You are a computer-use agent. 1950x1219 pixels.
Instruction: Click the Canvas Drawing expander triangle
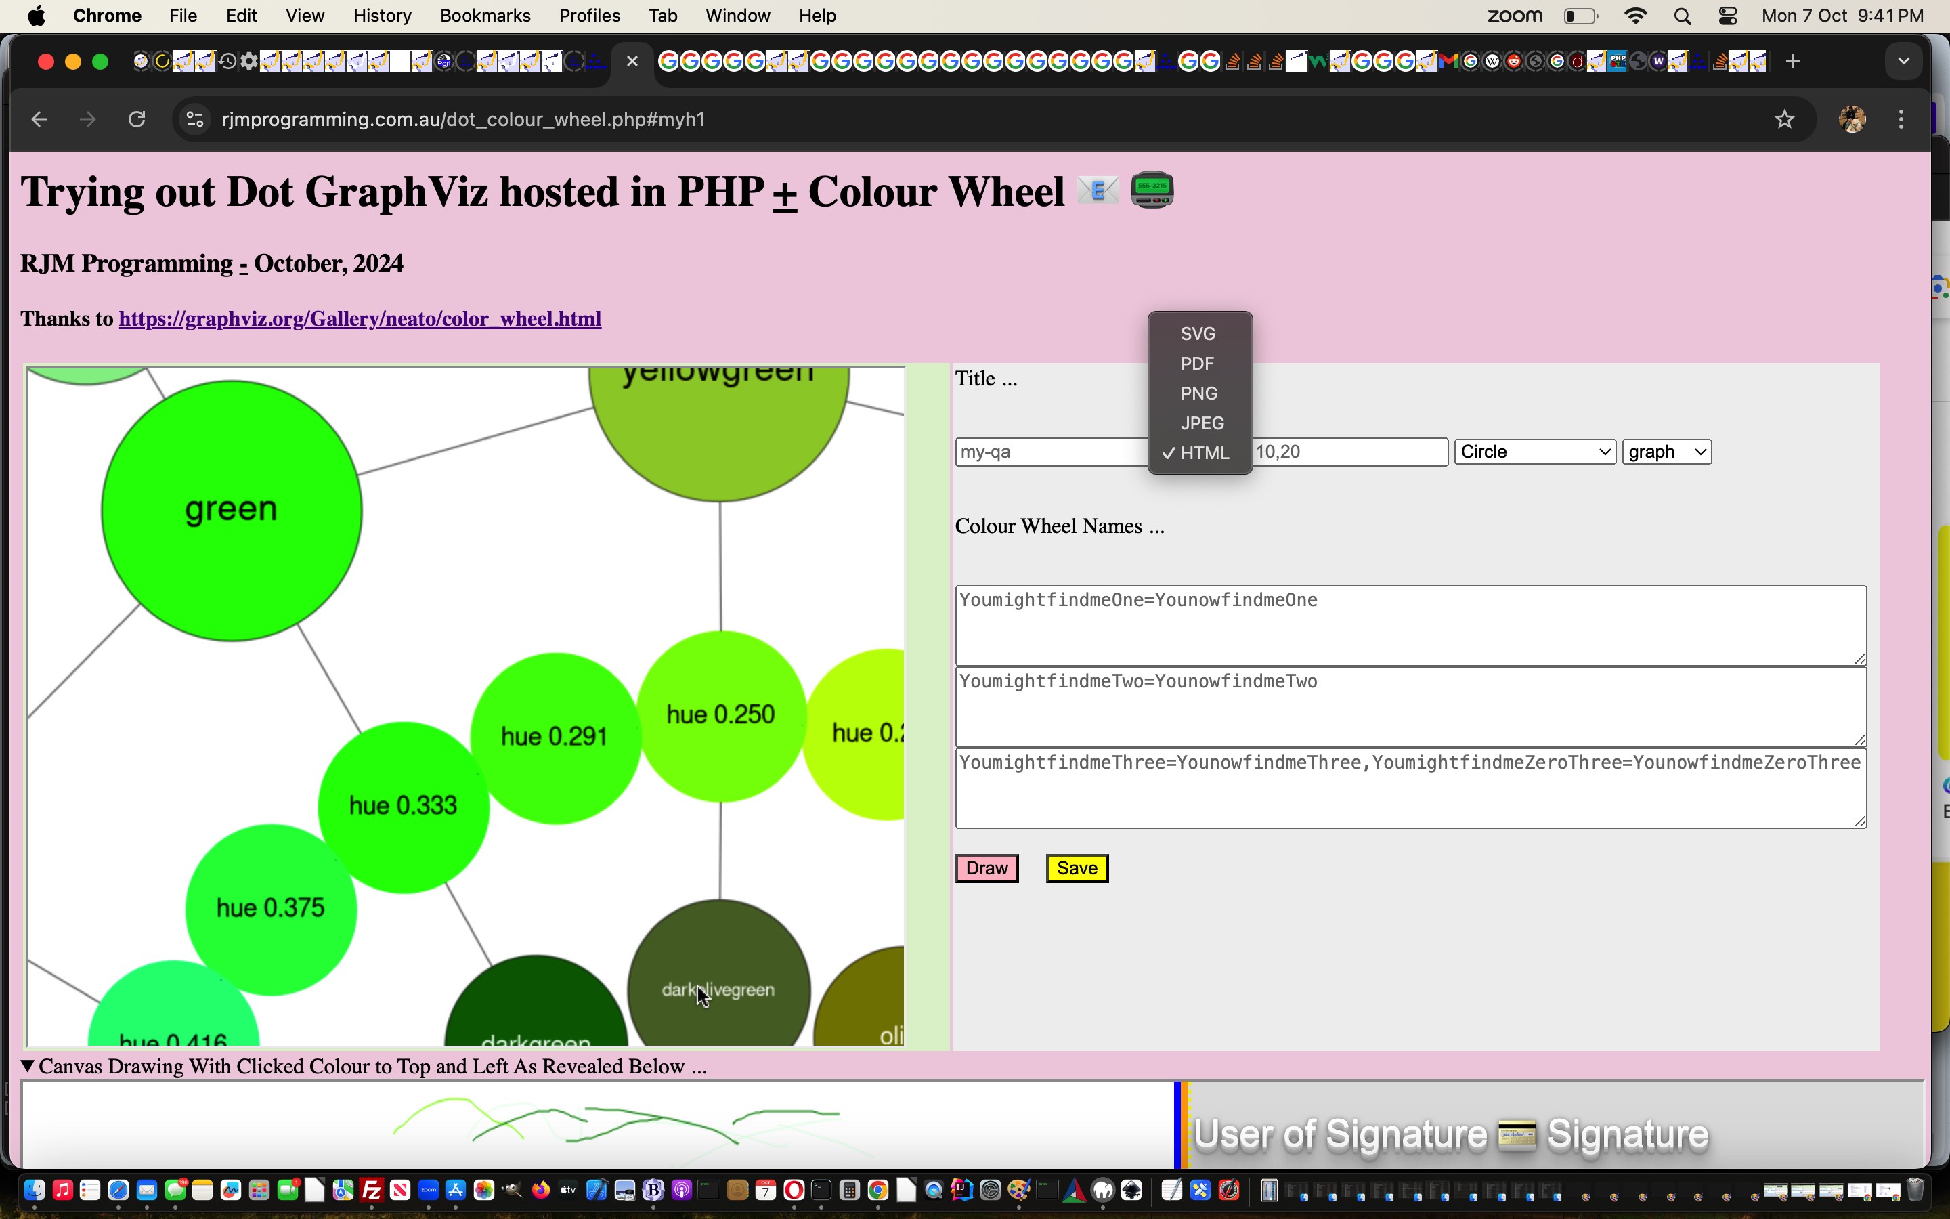point(26,1066)
